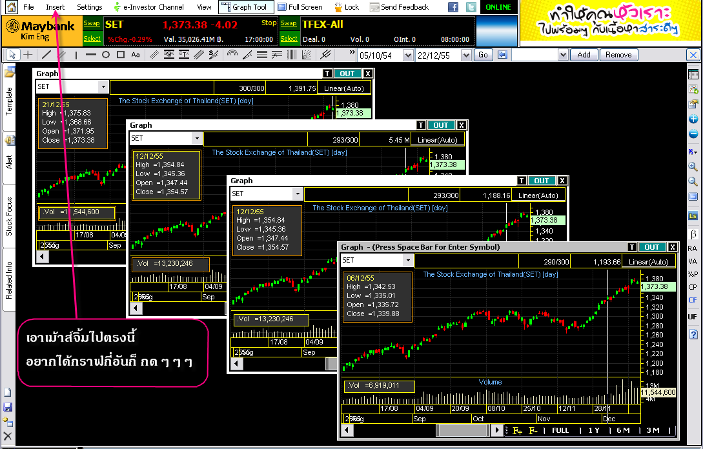
Task: Open SET symbol dropdown in third Graph window
Action: point(298,194)
